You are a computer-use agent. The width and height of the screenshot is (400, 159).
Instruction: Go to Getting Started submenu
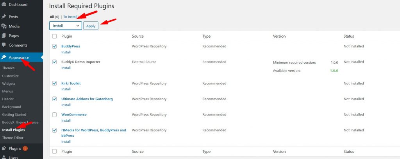(14, 115)
